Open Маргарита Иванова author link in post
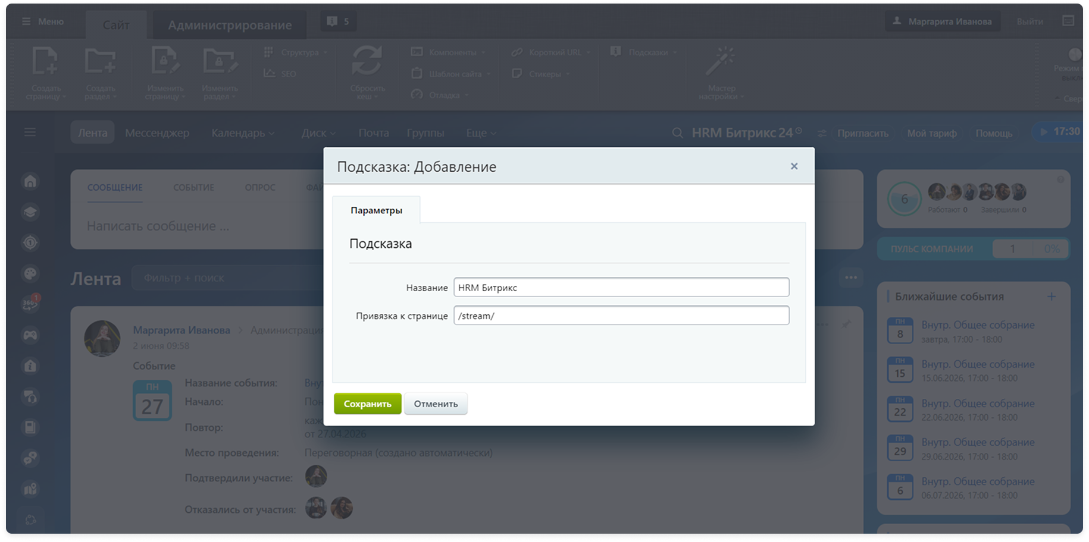Viewport: 1089px width, 542px height. (181, 330)
